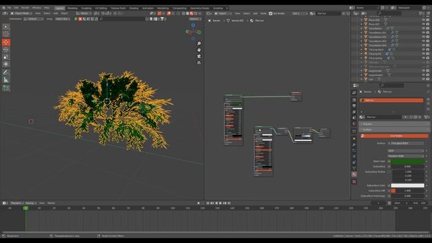
Task: Hide TriLamp-Back with its eye icon
Action: coord(423,49)
